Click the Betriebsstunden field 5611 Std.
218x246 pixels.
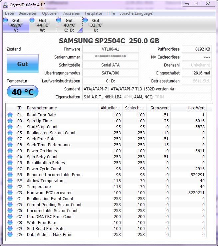(x=197, y=81)
